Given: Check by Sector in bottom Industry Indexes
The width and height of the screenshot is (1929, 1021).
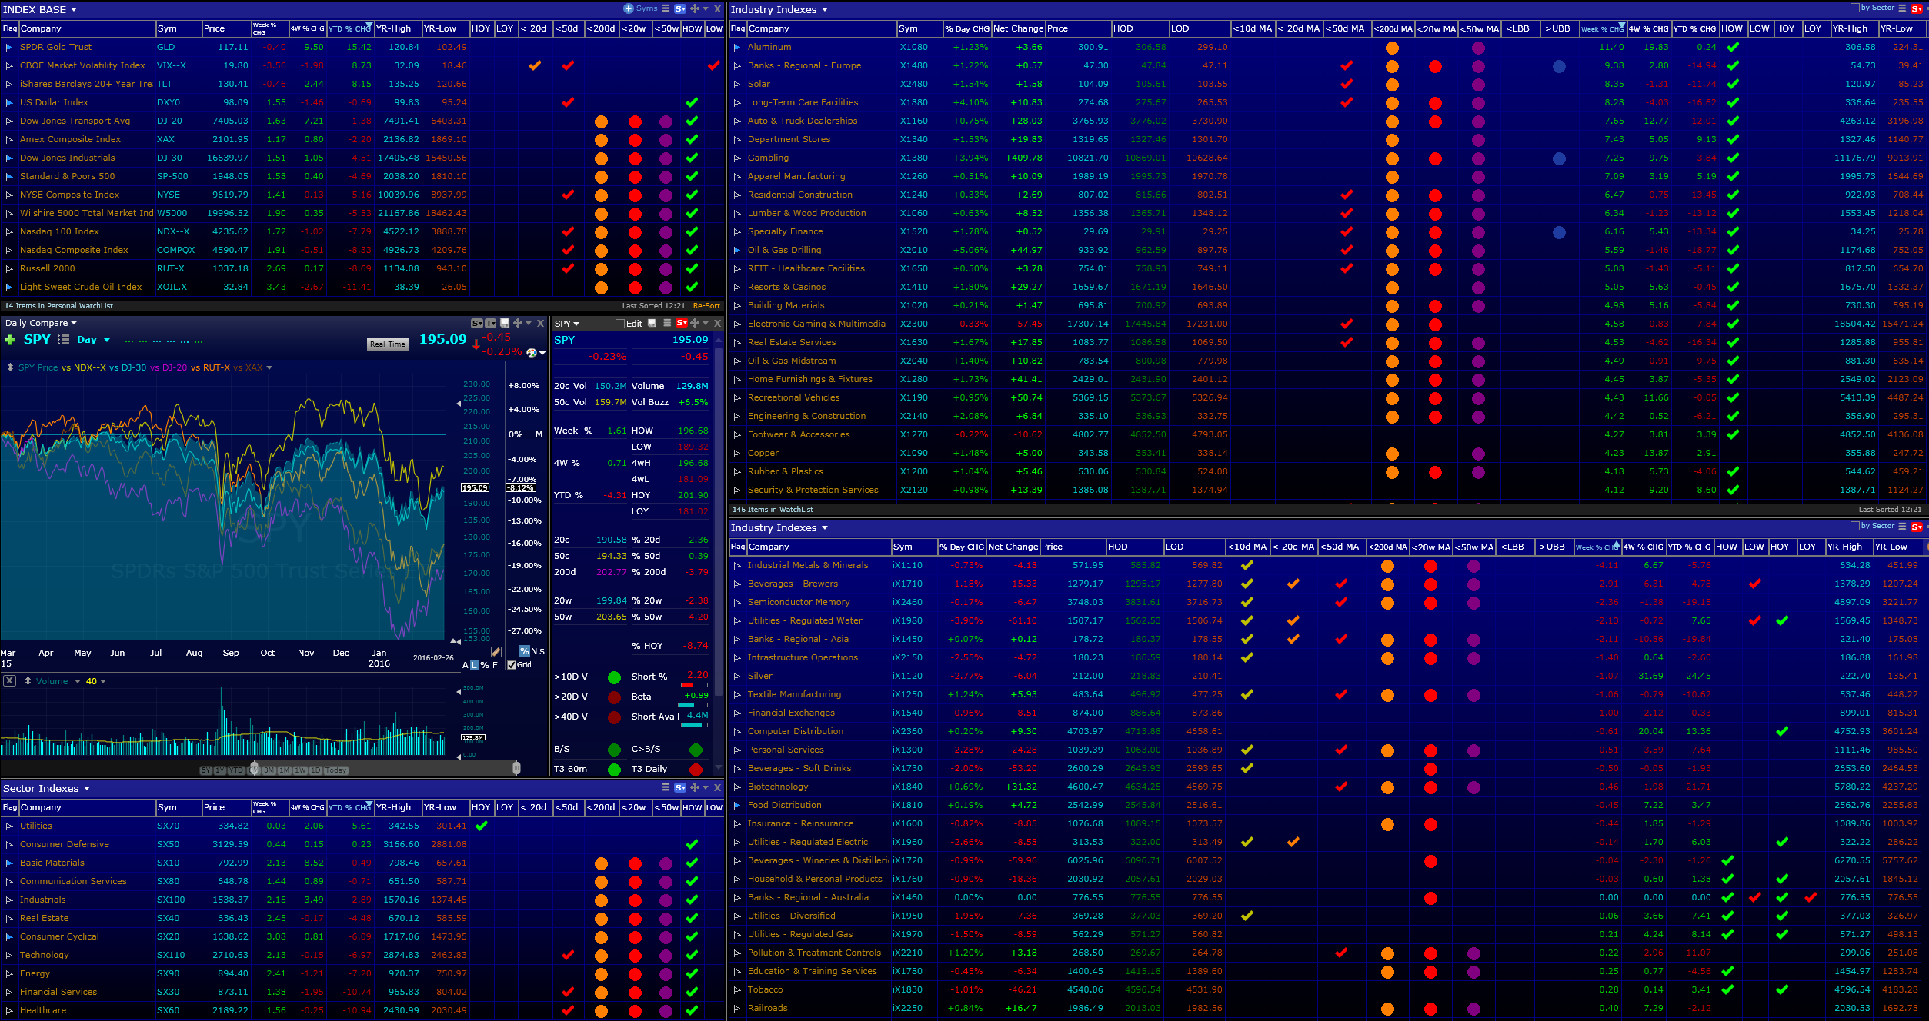Looking at the screenshot, I should pos(1854,526).
